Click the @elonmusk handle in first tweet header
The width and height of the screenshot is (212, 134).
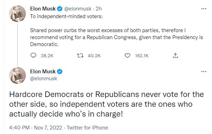point(78,9)
